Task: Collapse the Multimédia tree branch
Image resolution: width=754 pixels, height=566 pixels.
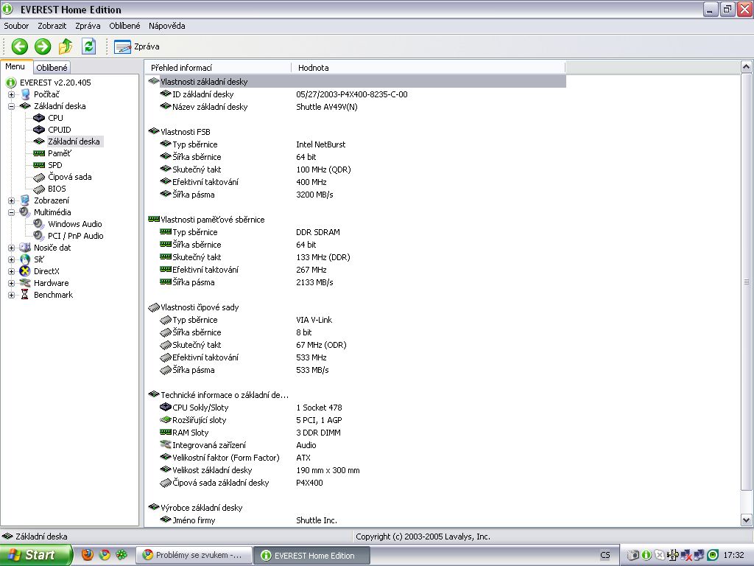Action: [x=12, y=212]
